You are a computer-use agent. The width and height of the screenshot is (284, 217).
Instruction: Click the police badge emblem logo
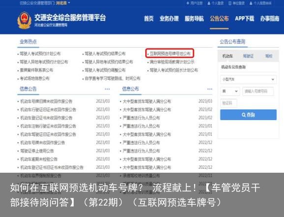click(x=24, y=20)
